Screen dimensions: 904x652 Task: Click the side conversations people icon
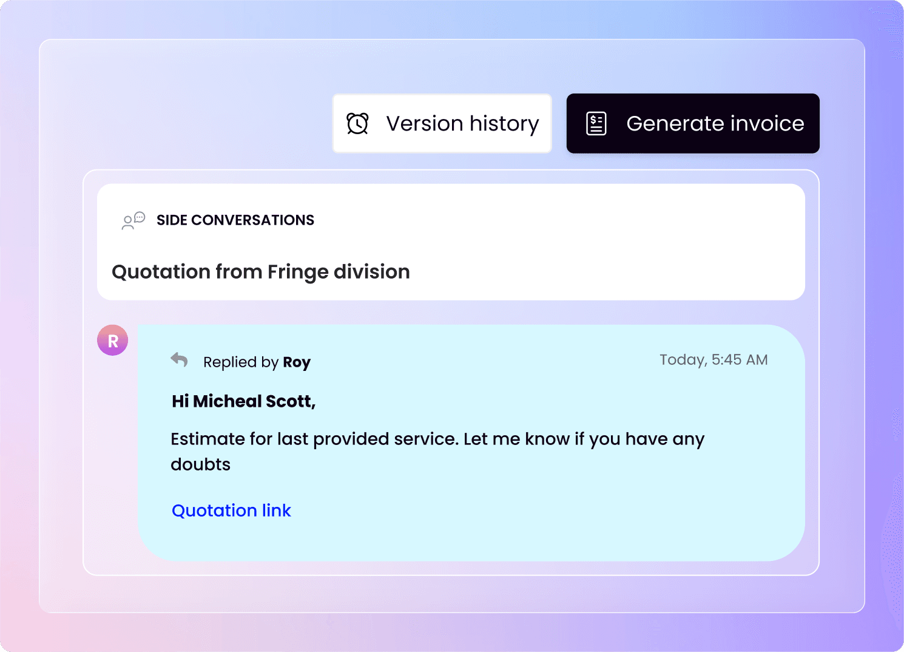pos(133,220)
